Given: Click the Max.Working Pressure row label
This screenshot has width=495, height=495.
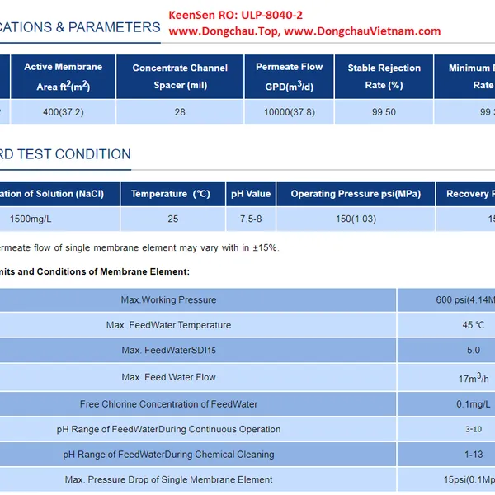Looking at the screenshot, I should tap(168, 299).
